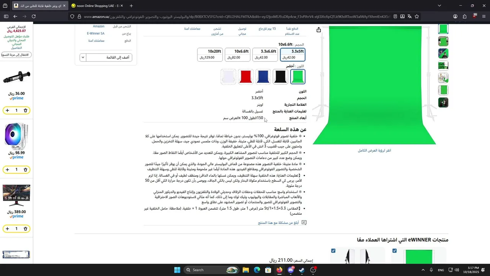
Task: Delete the 36.00 riyal cart item
Action: pos(26,110)
